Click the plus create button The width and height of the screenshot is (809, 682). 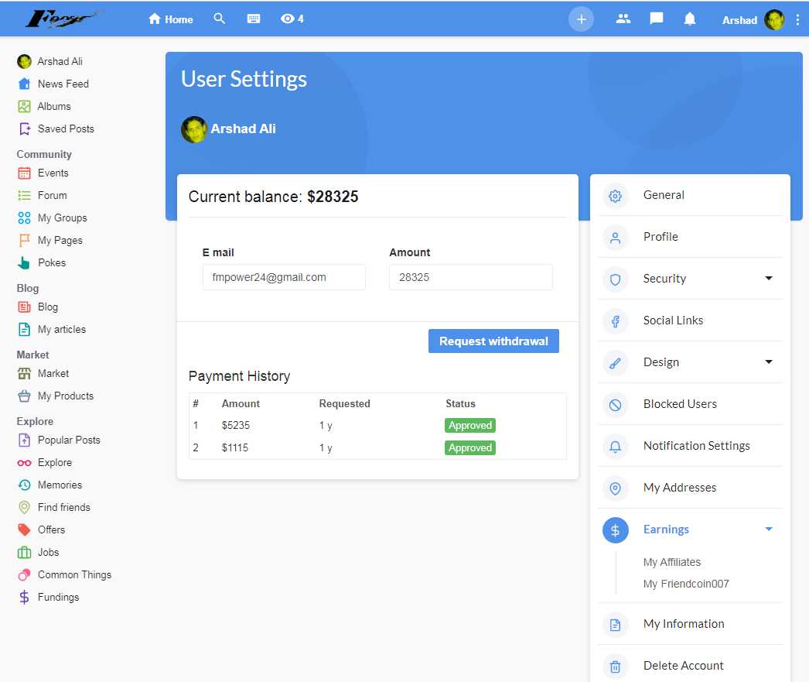pos(581,19)
